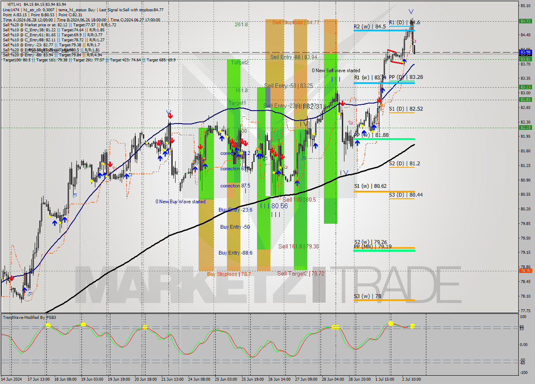The image size is (535, 384).
Task: Click the blue 'I V' wave label near 80.90
Action: click(x=344, y=172)
